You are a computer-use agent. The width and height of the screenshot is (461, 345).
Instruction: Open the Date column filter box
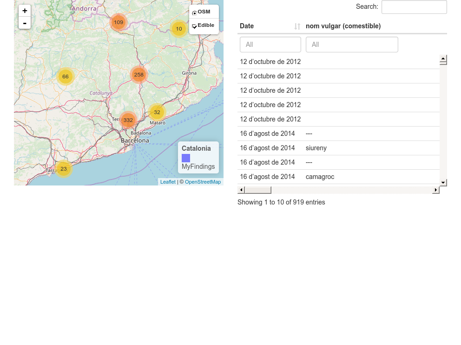pyautogui.click(x=270, y=45)
